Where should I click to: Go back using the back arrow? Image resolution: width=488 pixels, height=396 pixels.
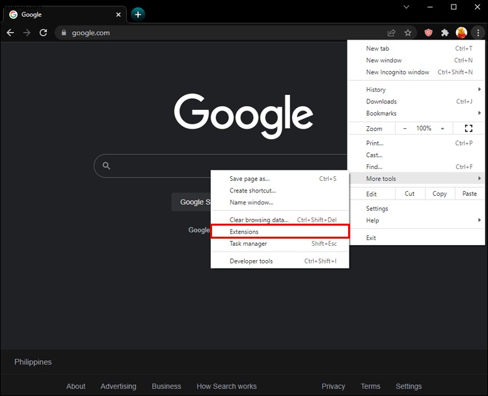tap(10, 33)
